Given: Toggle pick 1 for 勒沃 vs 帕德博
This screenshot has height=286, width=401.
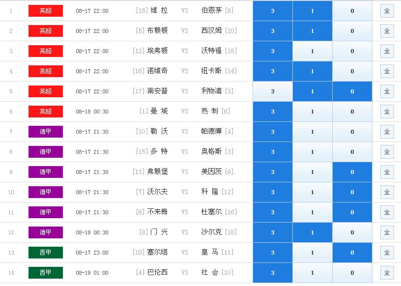Looking at the screenshot, I should tap(312, 132).
